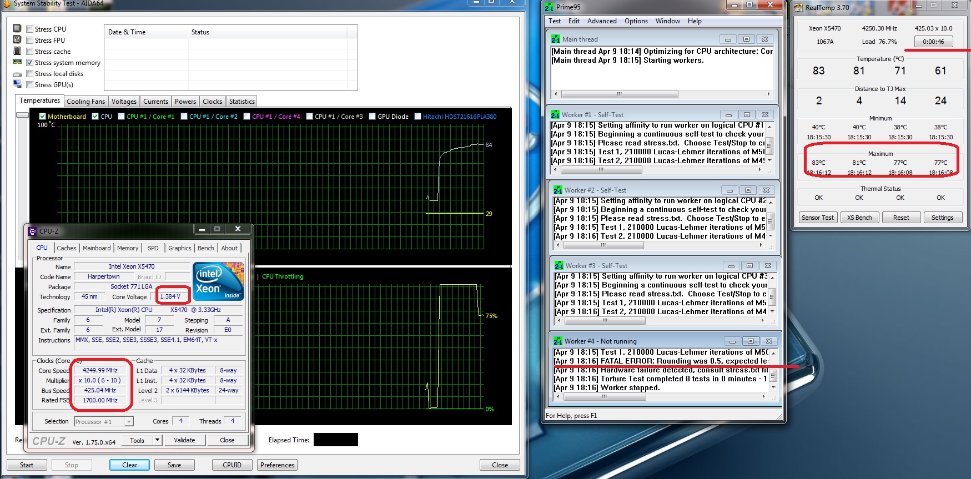Image resolution: width=971 pixels, height=479 pixels.
Task: Click the Main thread horizontal scrollbar thumb
Action: pyautogui.click(x=619, y=94)
